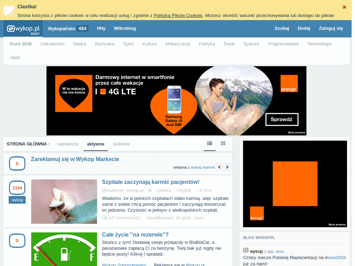Open article Całe życie "na rezerwie"?

point(135,234)
